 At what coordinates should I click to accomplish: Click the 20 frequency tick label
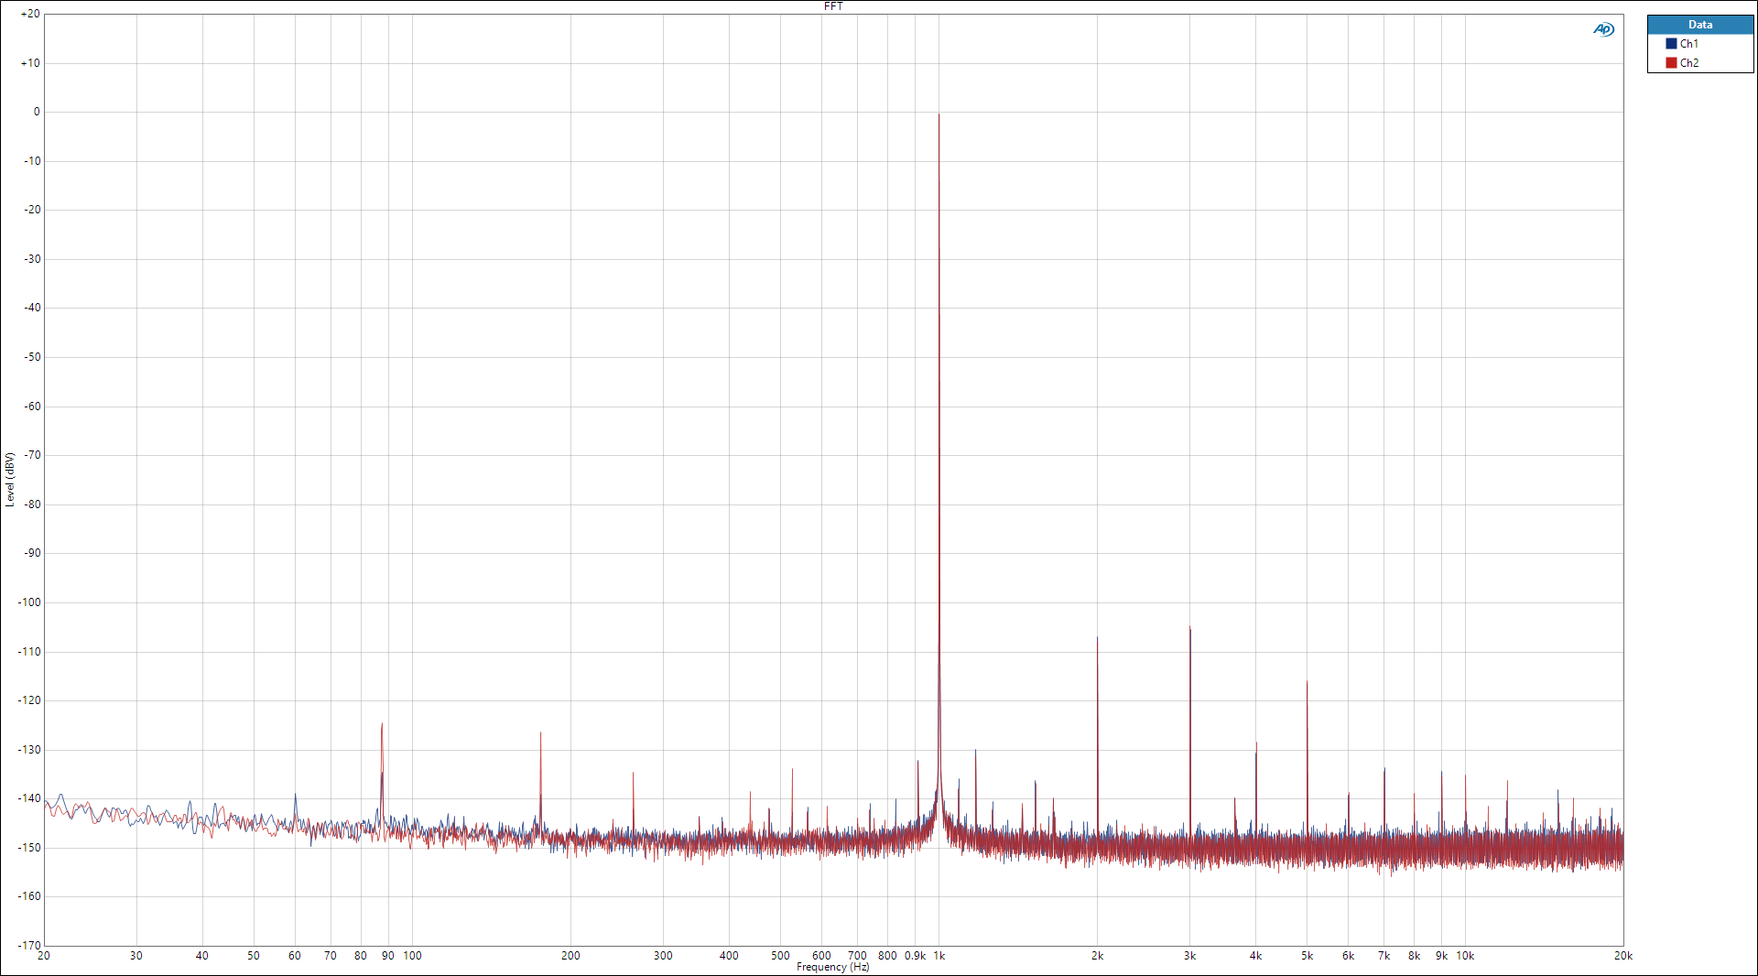(x=44, y=955)
